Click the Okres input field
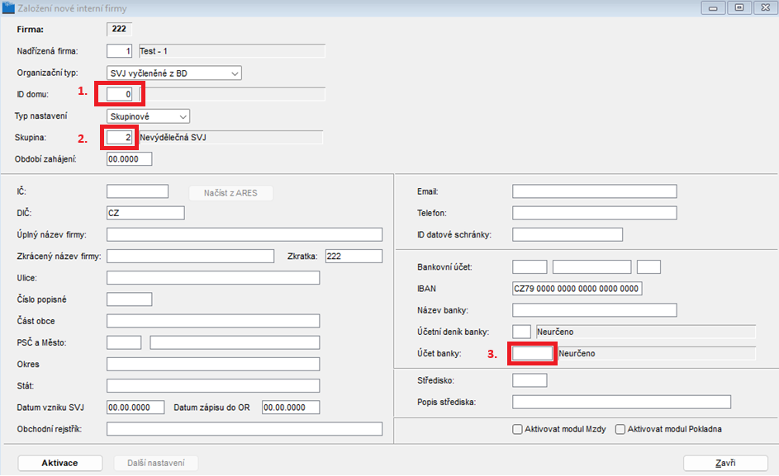The width and height of the screenshot is (779, 476). click(213, 364)
